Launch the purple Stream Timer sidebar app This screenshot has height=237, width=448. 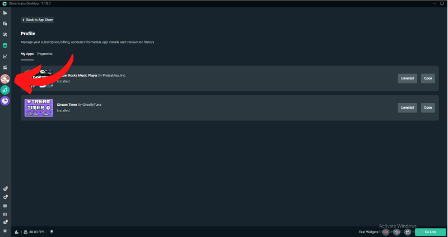[5, 101]
